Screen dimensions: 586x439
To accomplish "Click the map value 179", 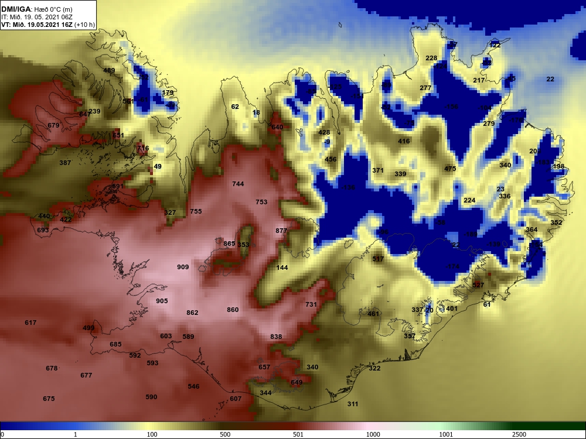I will [x=168, y=92].
